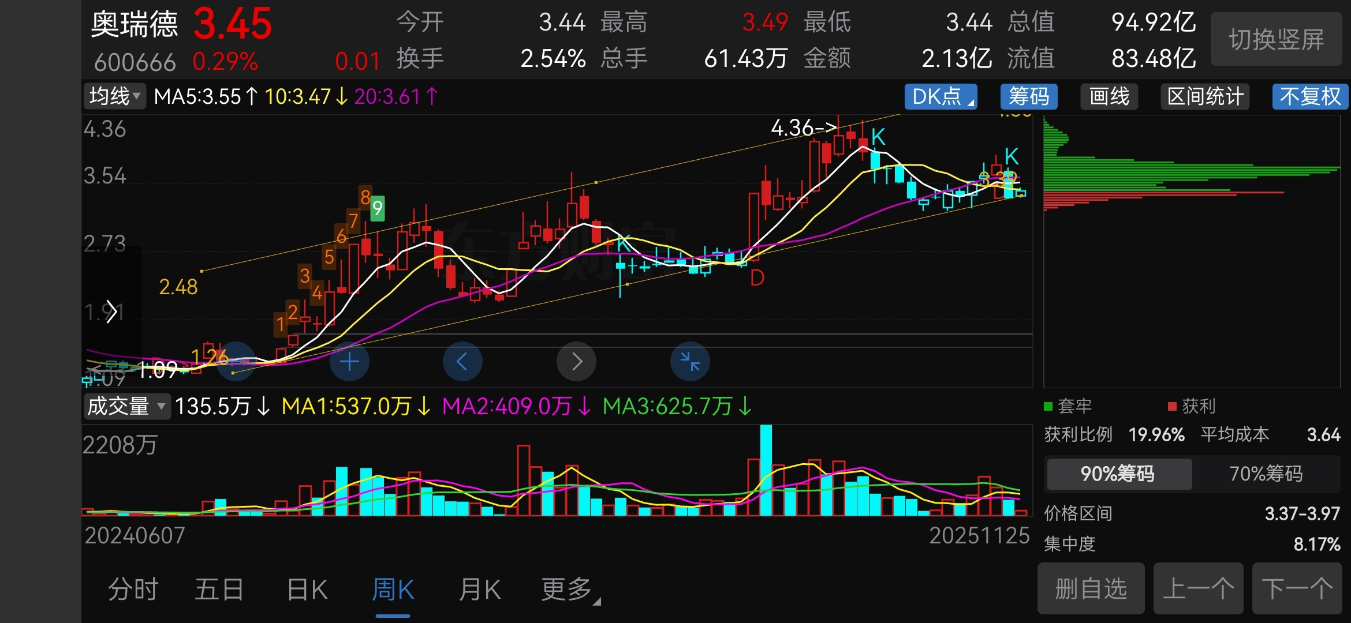The image size is (1351, 623).
Task: Tap the zoom-in plus circle icon
Action: click(x=349, y=362)
